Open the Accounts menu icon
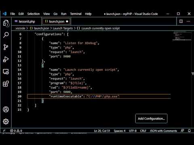The height and width of the screenshot is (145, 194). (x=6, y=109)
